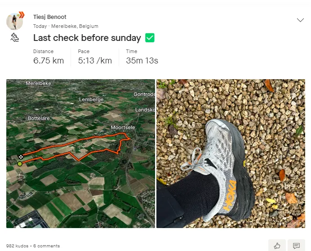Click the orange subscriber chevron badge
The image size is (311, 251).
tap(22, 15)
